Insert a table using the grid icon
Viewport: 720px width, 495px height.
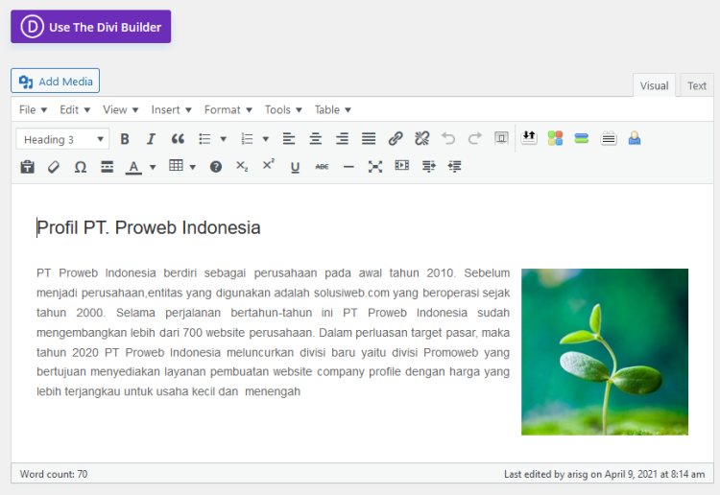point(176,166)
